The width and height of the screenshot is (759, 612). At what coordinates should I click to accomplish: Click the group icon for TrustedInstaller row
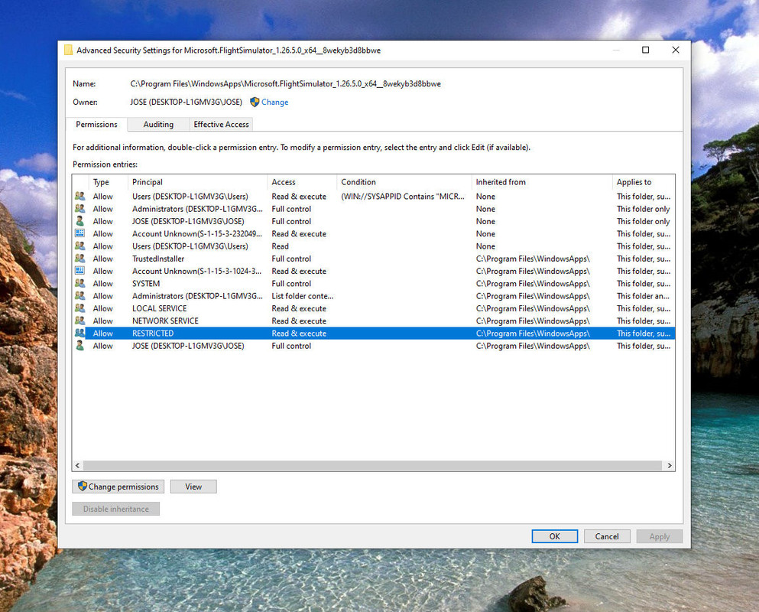click(x=79, y=259)
